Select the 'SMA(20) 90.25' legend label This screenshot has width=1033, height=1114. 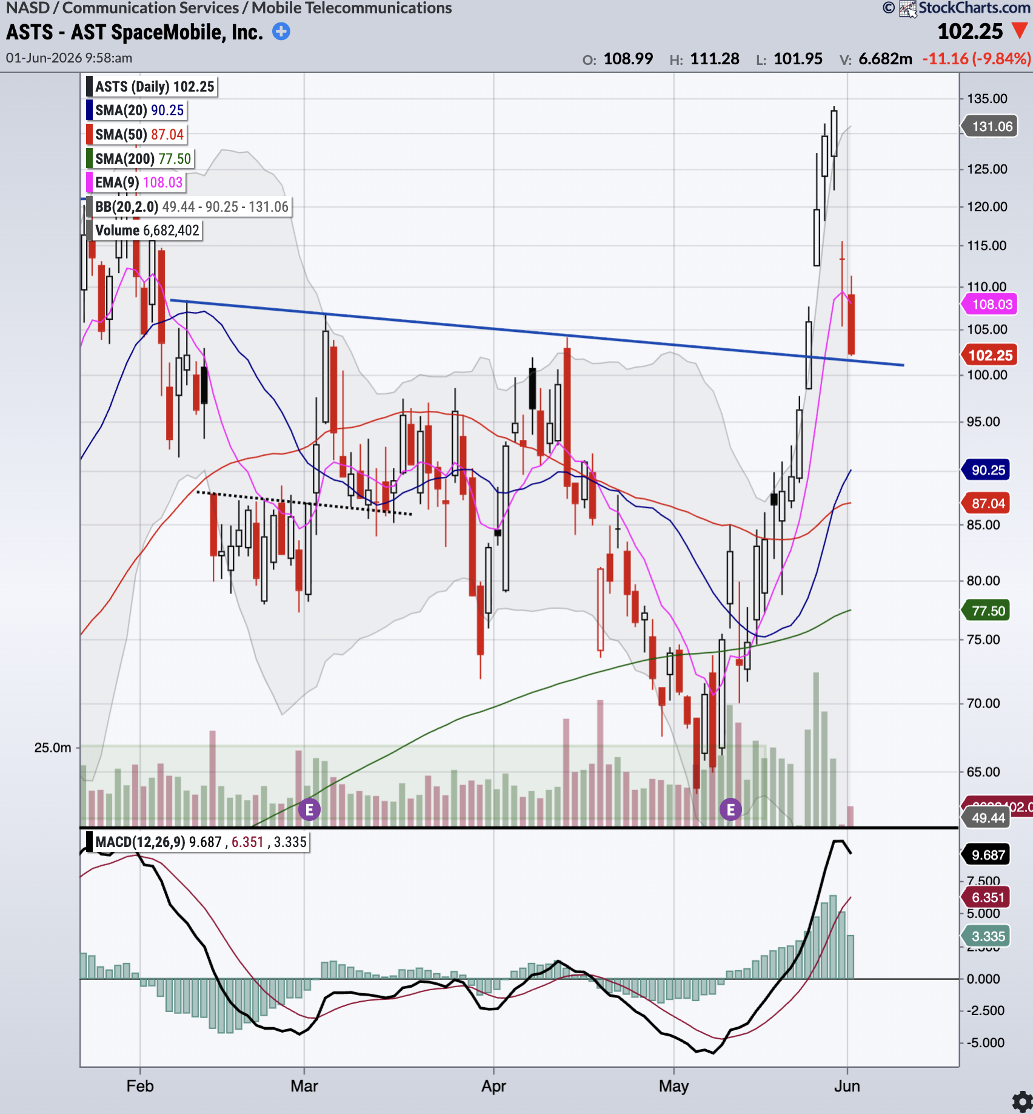[x=139, y=110]
